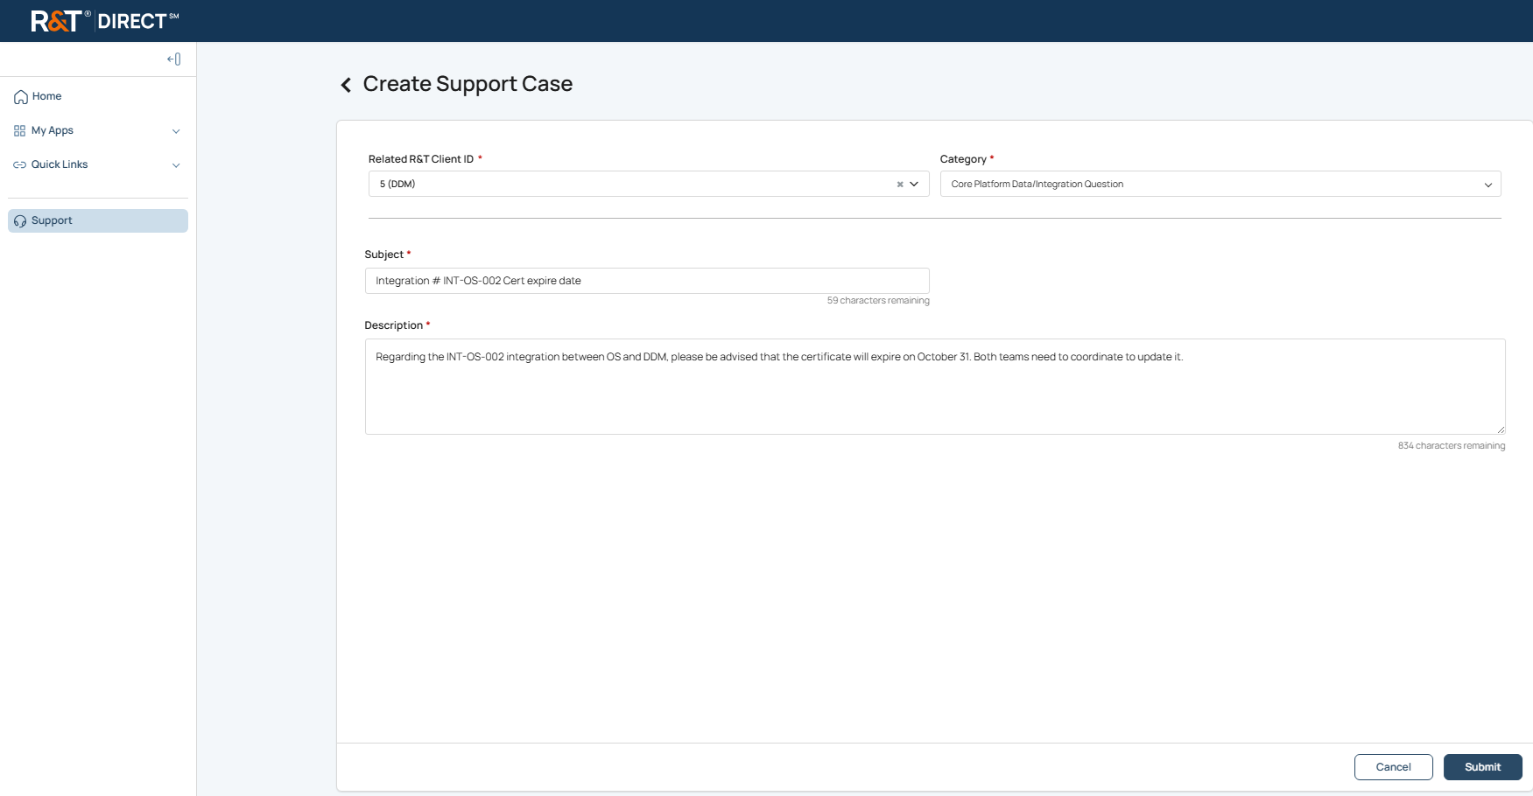Open the Category dropdown
1533x796 pixels.
click(x=1220, y=185)
